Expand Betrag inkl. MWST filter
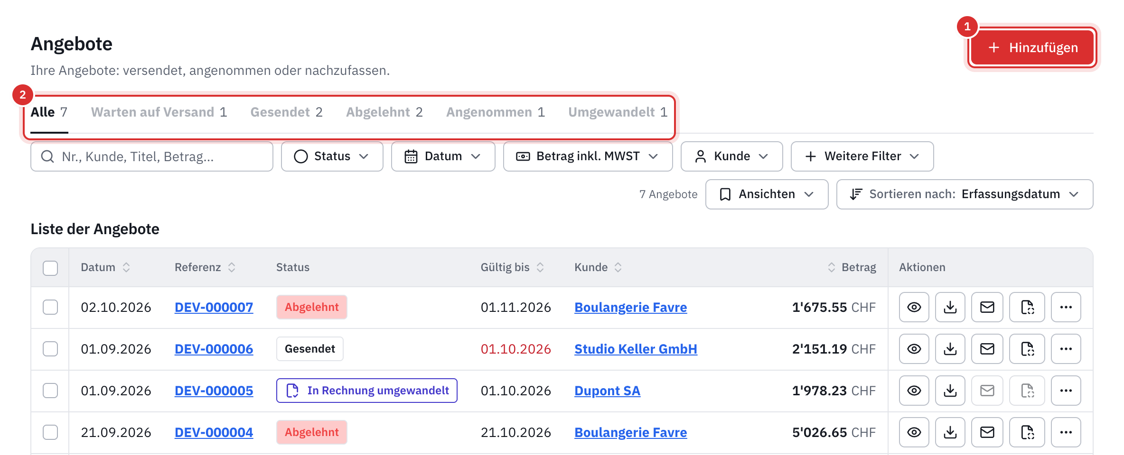 (588, 156)
